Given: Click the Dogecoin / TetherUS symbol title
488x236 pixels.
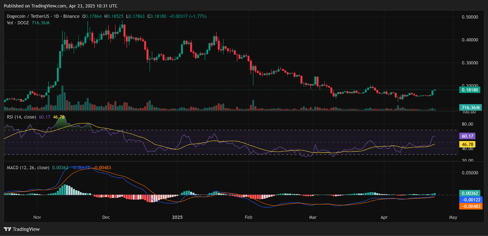Looking at the screenshot, I should click(28, 16).
